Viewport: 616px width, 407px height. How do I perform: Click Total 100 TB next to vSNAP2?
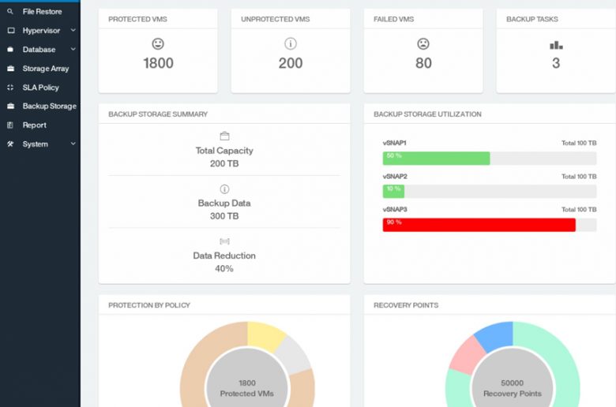click(x=579, y=176)
